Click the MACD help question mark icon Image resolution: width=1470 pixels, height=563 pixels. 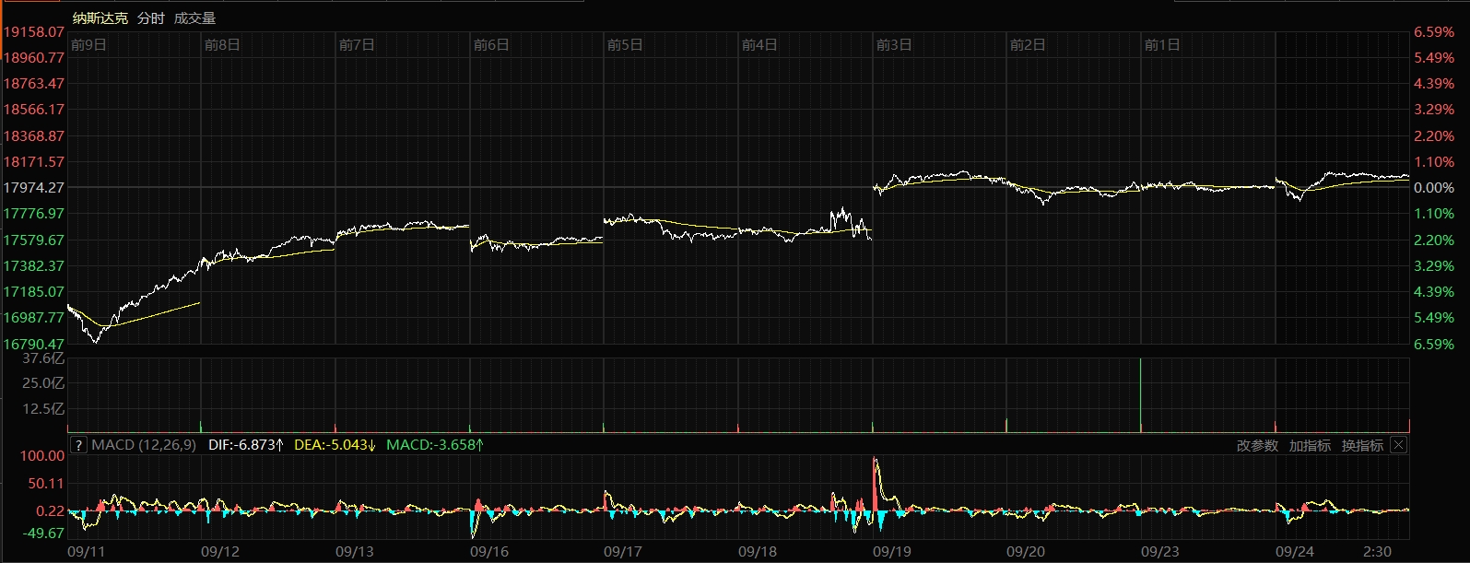(78, 445)
